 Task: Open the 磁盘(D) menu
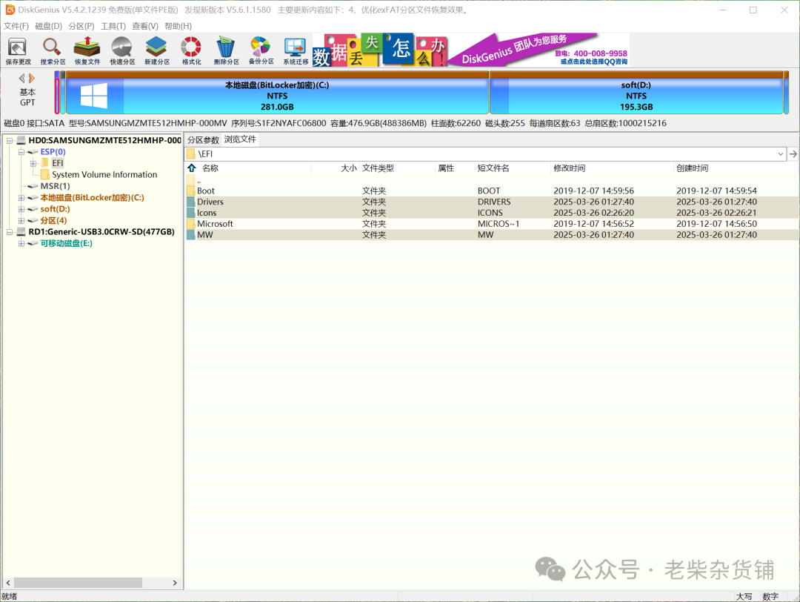(48, 26)
